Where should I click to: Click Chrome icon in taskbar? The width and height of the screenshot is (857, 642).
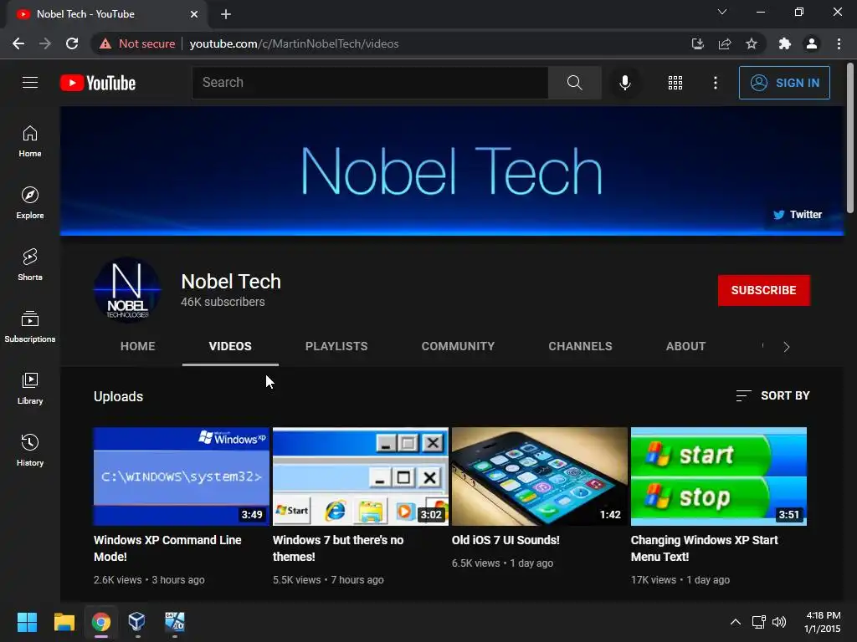(101, 622)
